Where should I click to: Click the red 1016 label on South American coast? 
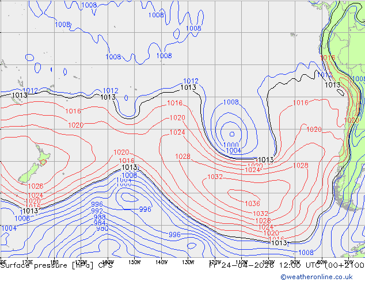point(327,58)
